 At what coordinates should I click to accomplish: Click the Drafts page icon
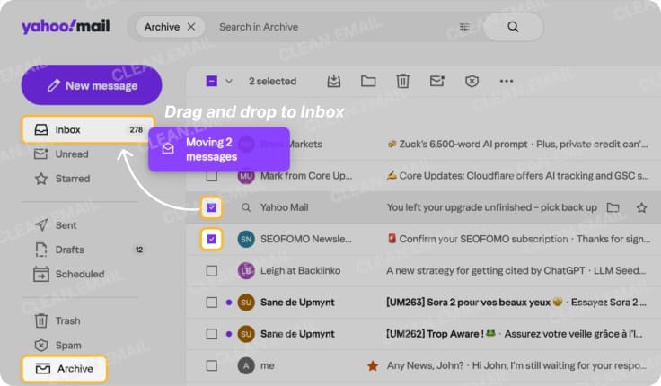pyautogui.click(x=41, y=250)
